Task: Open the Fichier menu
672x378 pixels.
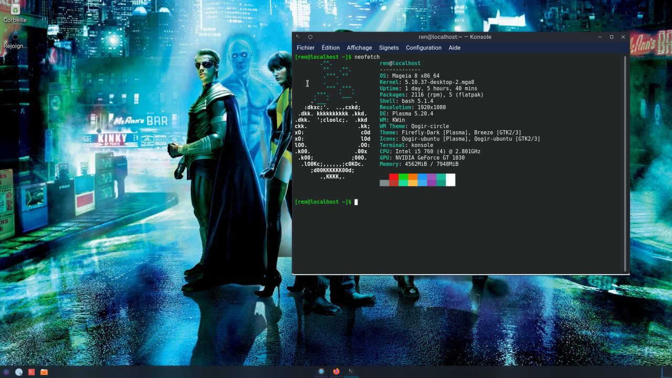Action: (x=306, y=48)
